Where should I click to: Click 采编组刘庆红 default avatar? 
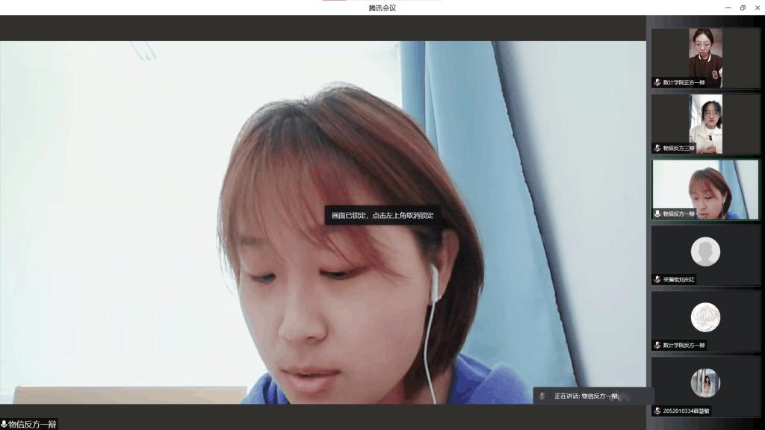[x=705, y=252]
